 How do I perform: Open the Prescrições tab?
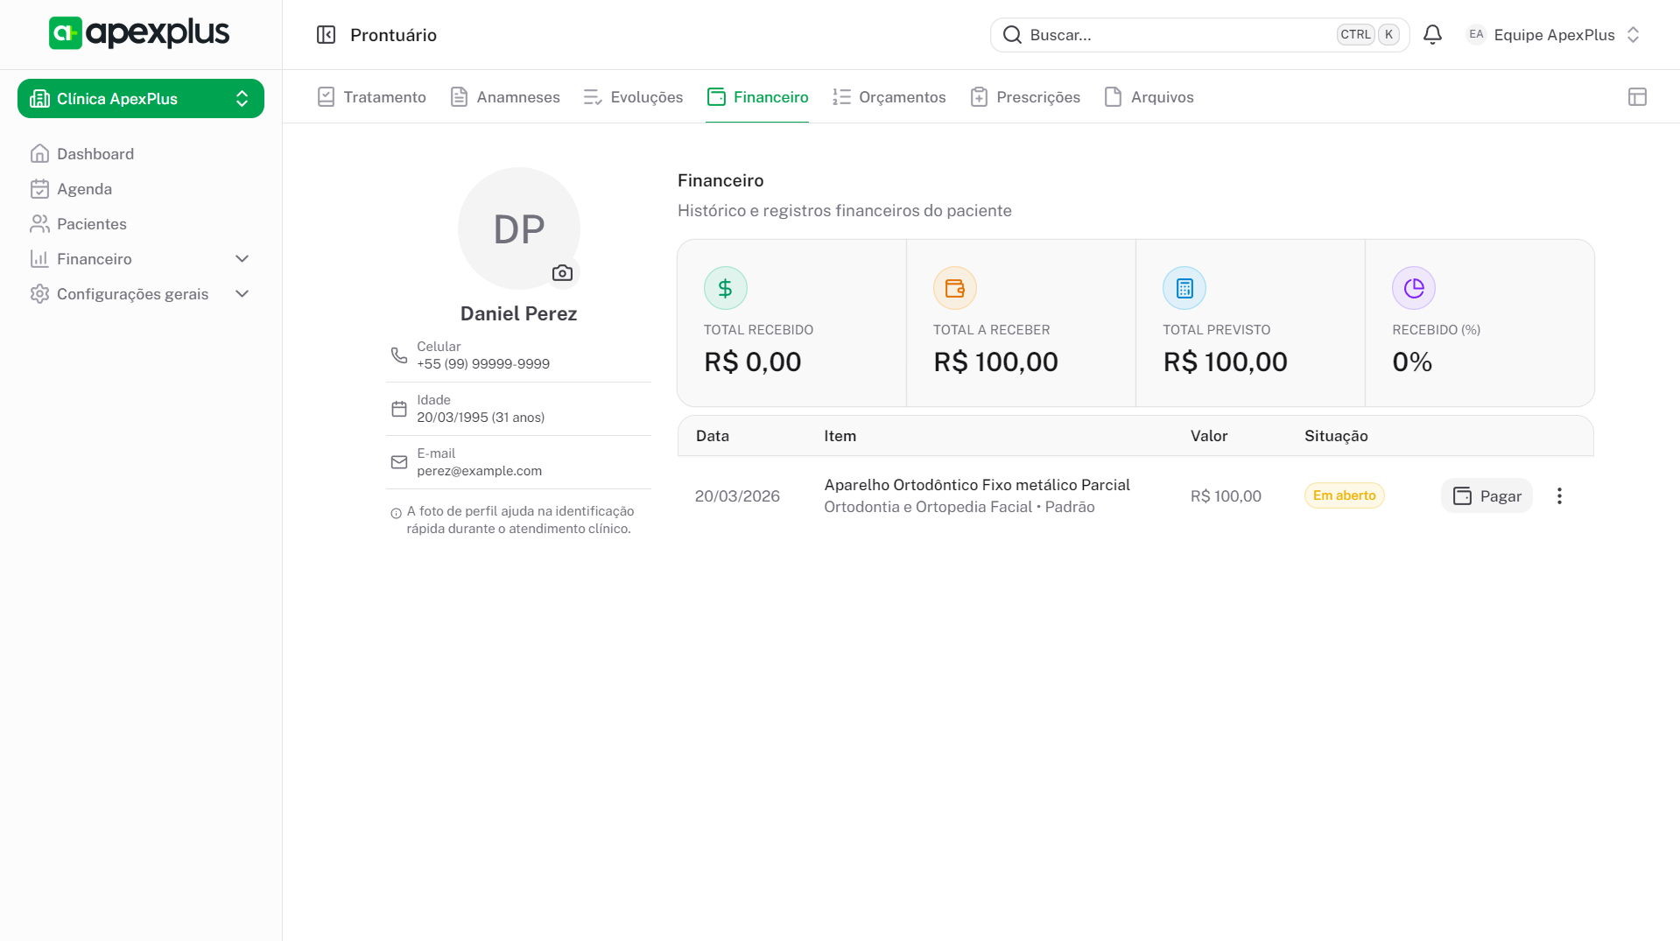pyautogui.click(x=1025, y=97)
